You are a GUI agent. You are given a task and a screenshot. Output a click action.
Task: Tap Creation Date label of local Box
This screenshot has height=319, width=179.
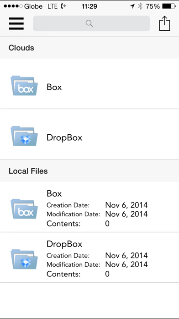click(x=68, y=205)
